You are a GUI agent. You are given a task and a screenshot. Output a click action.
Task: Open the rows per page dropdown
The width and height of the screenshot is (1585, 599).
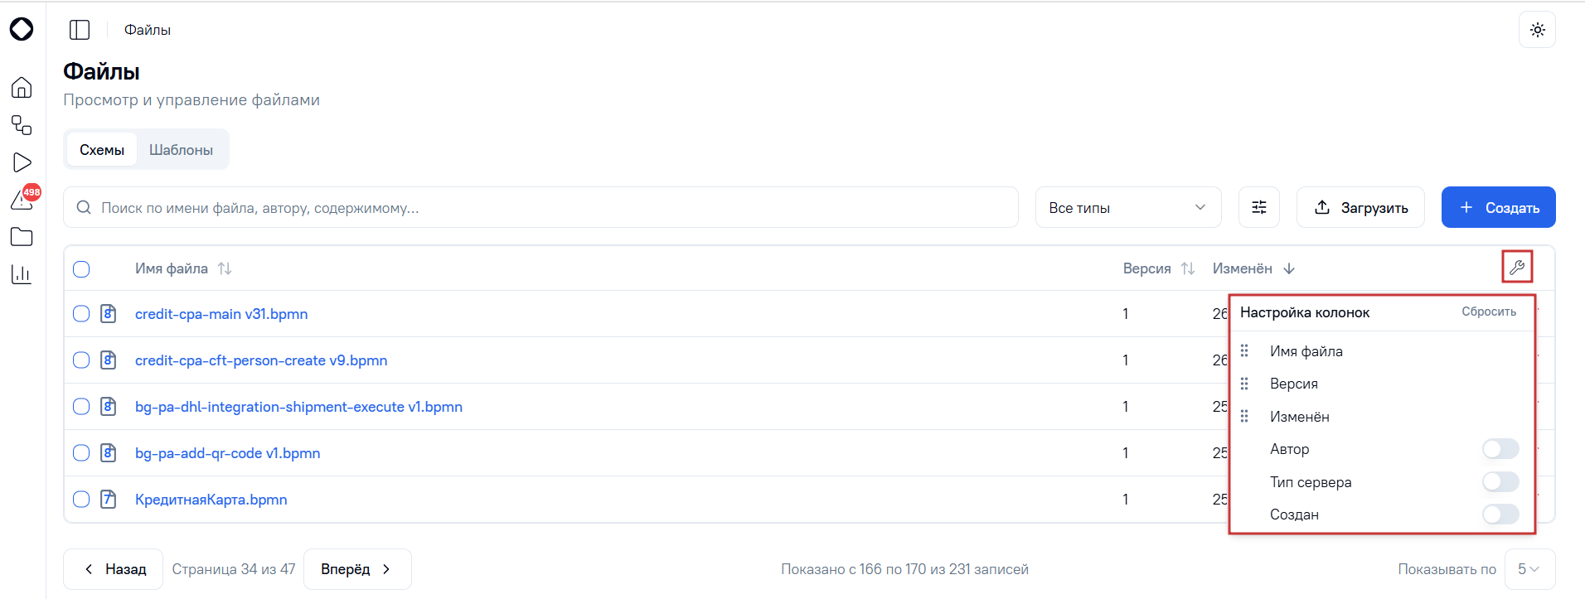tap(1529, 569)
